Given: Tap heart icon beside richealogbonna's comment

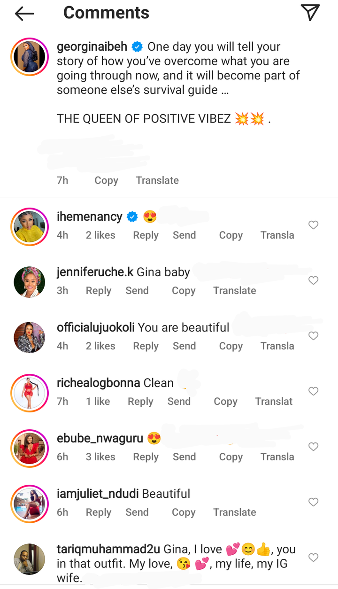Looking at the screenshot, I should (x=313, y=392).
